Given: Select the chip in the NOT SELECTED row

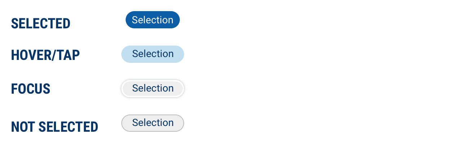Looking at the screenshot, I should click(x=152, y=123).
